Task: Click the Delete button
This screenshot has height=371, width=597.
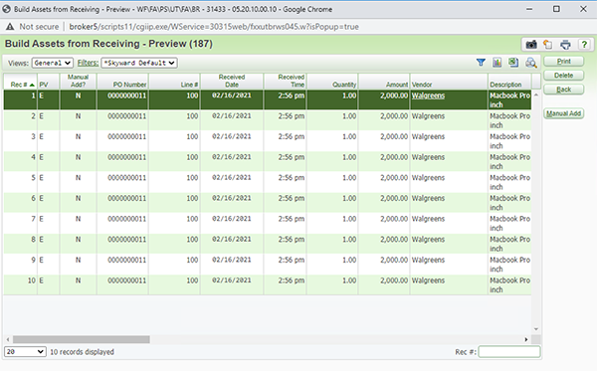Action: 563,76
